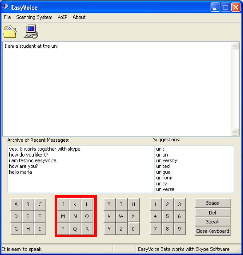Open the VoIP menu
Viewport: 243px width, 255px height.
[x=62, y=17]
